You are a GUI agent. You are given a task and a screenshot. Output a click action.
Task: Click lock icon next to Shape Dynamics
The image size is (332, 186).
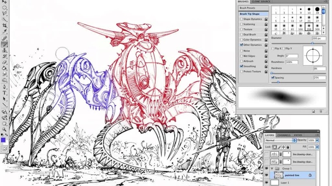tap(266, 19)
